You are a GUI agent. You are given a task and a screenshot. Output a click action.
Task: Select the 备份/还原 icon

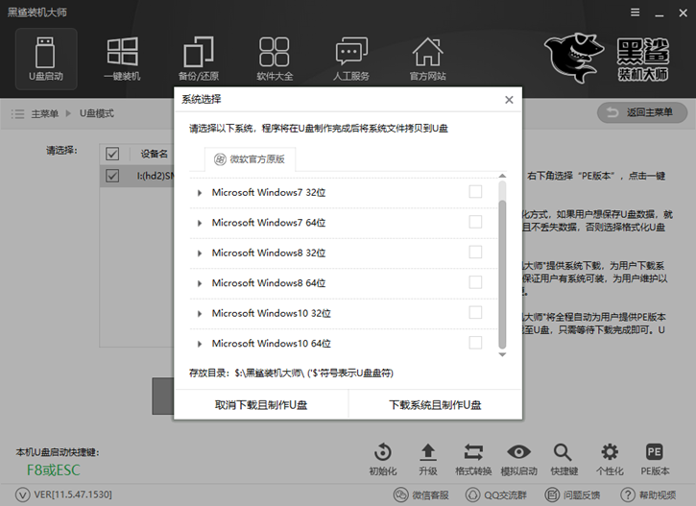[198, 55]
